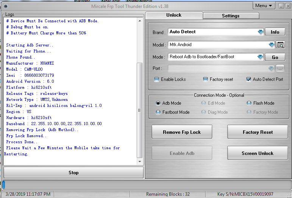This screenshot has height=198, width=292.
Task: Open the Port dropdown
Action: (x=221, y=68)
